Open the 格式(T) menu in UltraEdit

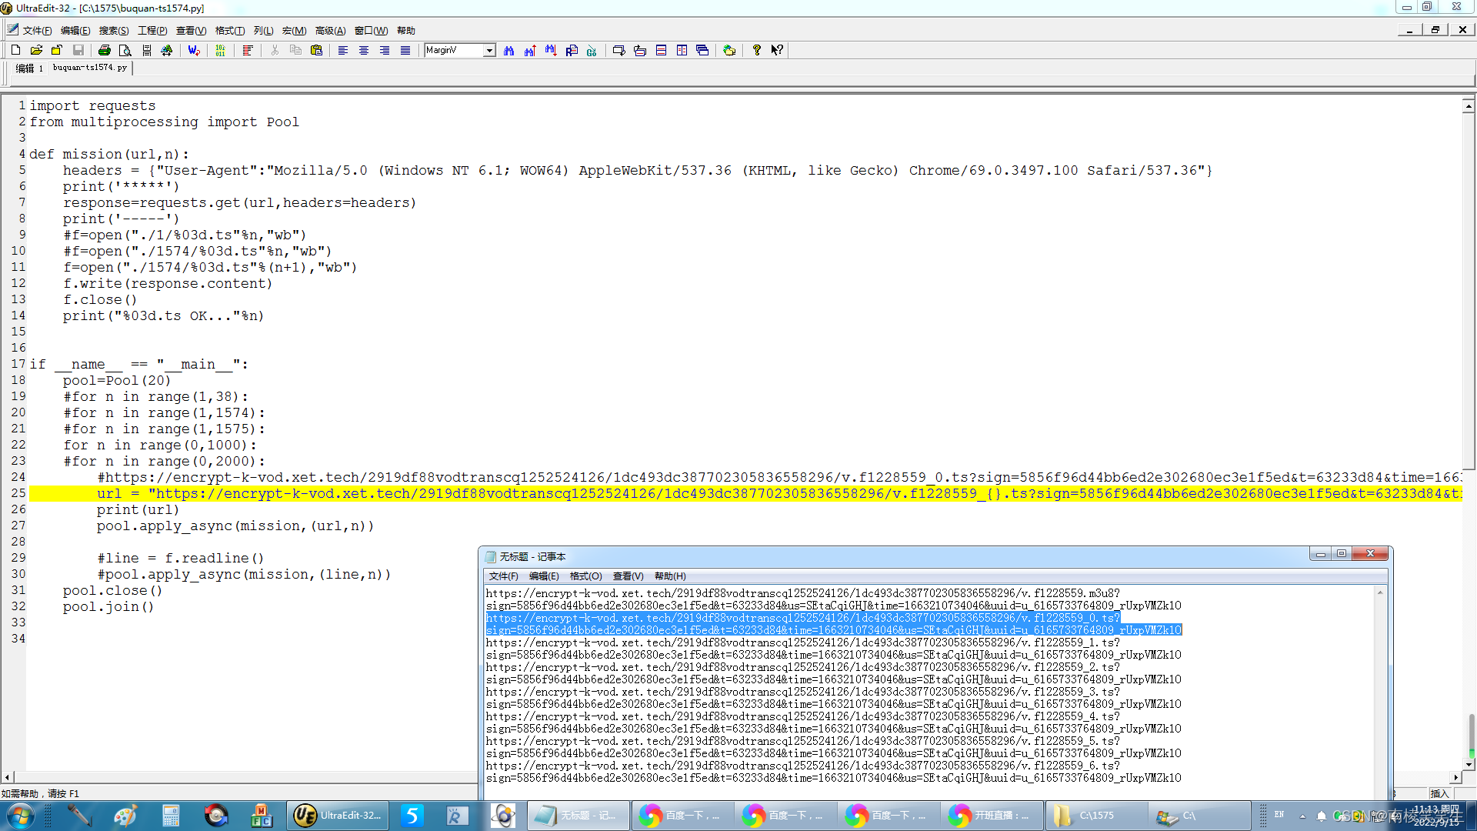[x=230, y=31]
